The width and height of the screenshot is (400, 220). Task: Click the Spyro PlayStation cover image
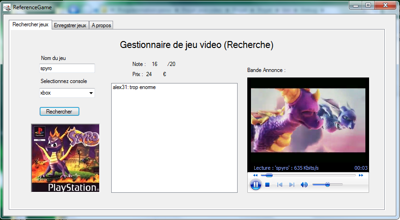pos(66,158)
